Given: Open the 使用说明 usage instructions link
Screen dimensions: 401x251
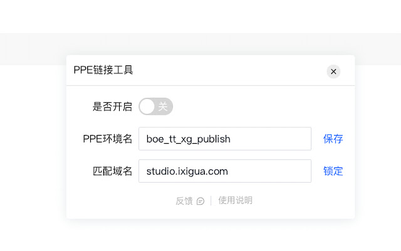Looking at the screenshot, I should click(x=236, y=201).
